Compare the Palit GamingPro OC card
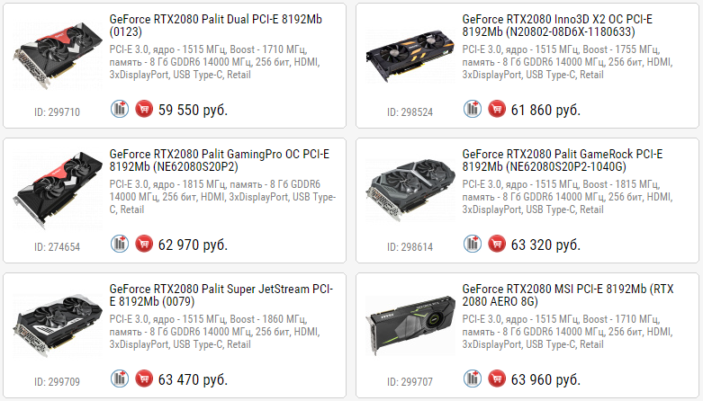 click(120, 244)
